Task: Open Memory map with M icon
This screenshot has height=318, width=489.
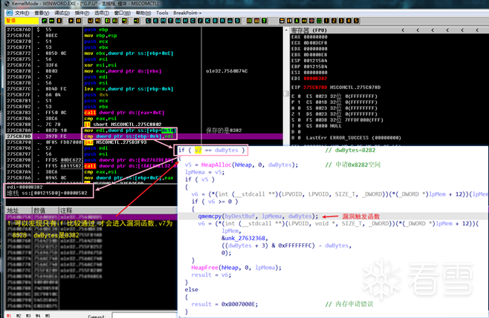Action: pos(163,21)
